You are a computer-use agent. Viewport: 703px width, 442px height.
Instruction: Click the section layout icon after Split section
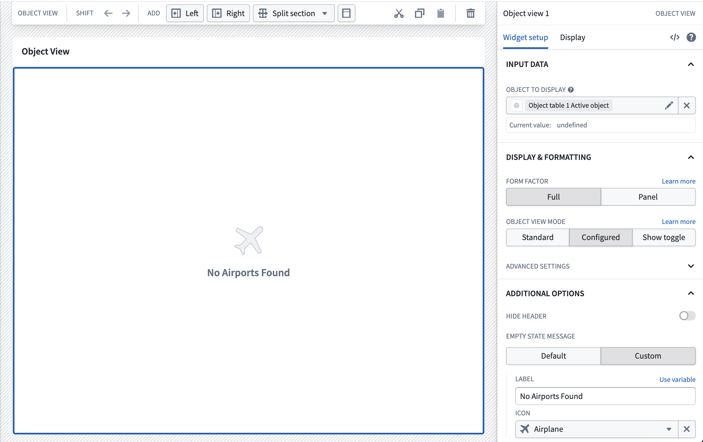pos(347,13)
